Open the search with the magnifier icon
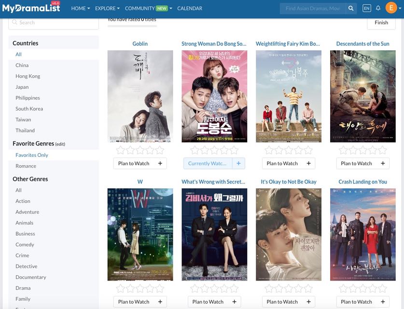This screenshot has height=309, width=404. (x=350, y=8)
